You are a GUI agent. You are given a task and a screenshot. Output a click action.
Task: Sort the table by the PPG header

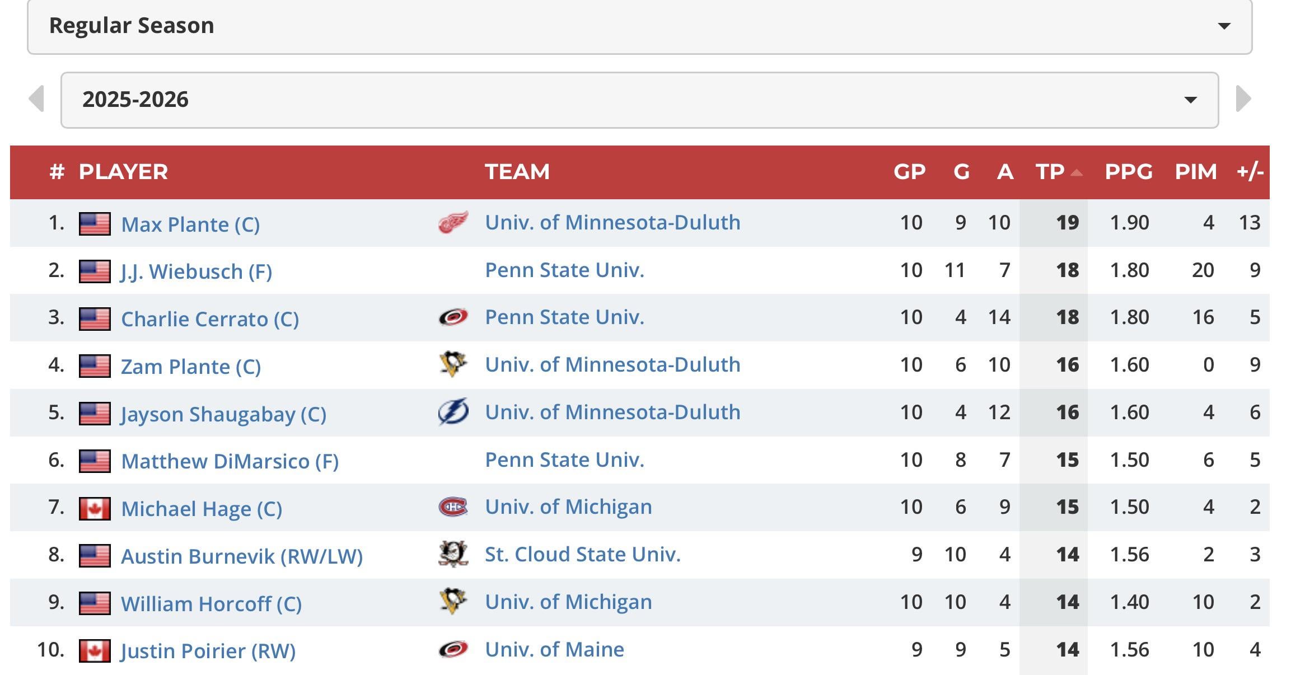tap(1129, 172)
